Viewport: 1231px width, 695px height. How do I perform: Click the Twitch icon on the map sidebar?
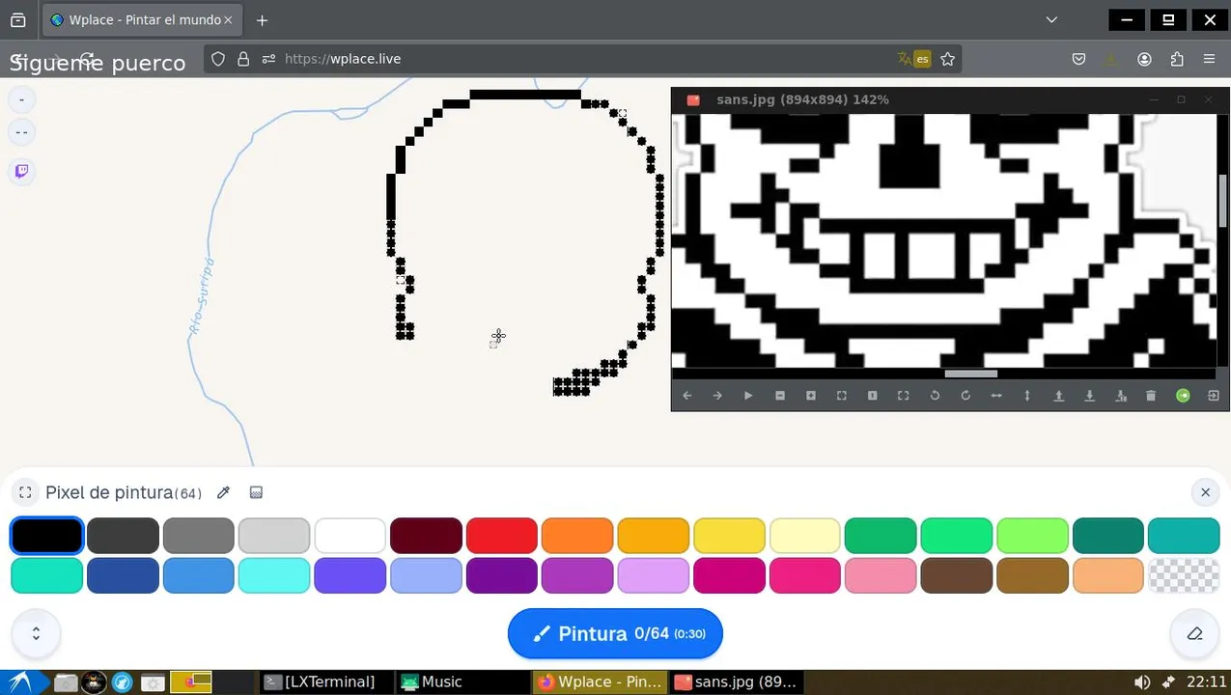[x=21, y=172]
